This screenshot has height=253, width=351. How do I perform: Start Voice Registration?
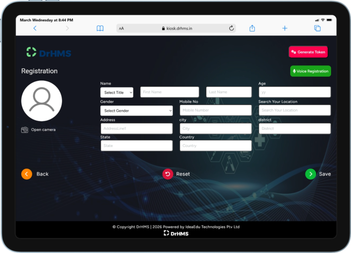(x=310, y=71)
